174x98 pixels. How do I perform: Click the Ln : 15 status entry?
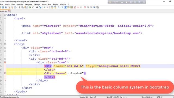pos(109,97)
